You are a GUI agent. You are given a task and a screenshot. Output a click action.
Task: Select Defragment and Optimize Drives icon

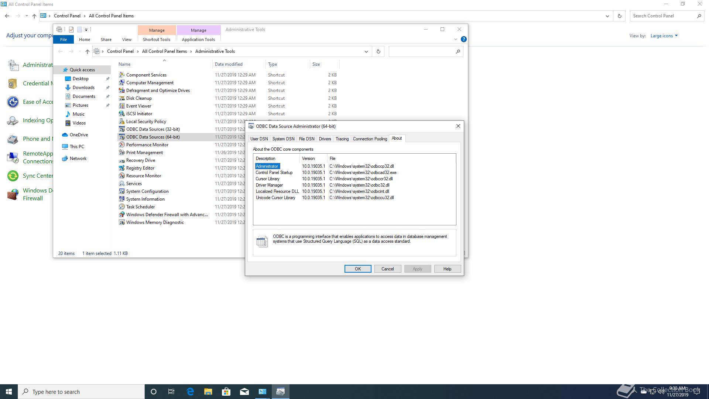(121, 90)
